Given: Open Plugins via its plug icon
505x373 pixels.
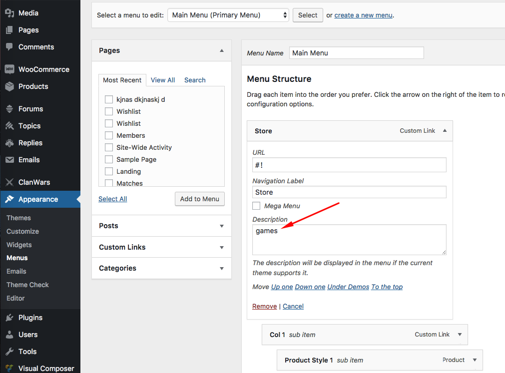Looking at the screenshot, I should pos(9,318).
